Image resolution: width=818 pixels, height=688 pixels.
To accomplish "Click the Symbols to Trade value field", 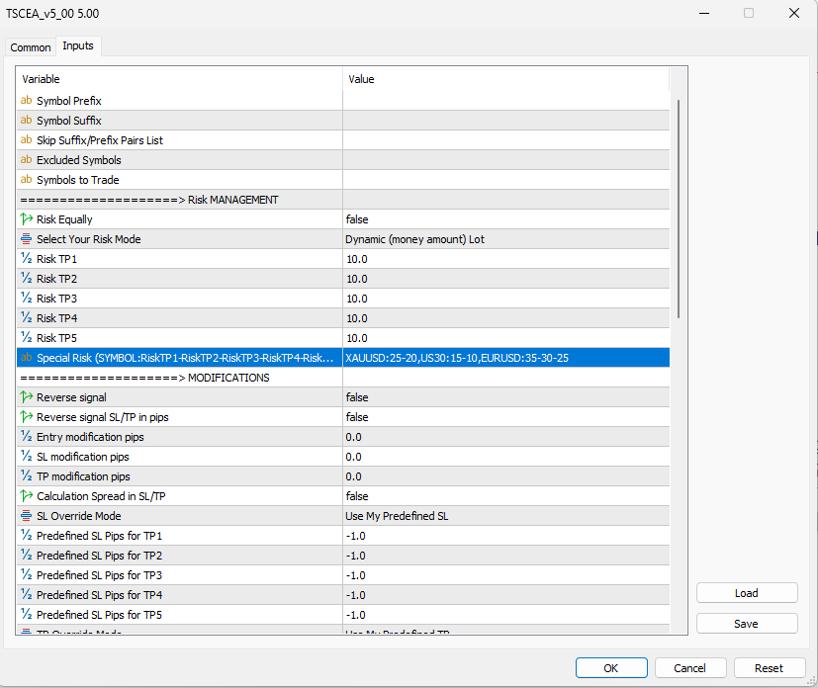I will 504,180.
